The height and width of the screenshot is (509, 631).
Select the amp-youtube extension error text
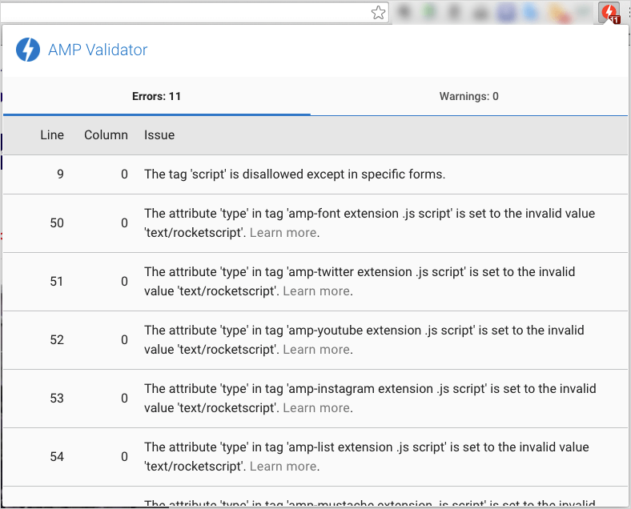pos(364,340)
